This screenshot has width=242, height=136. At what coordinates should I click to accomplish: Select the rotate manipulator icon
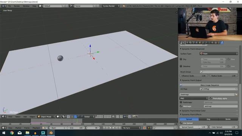pos(78,117)
